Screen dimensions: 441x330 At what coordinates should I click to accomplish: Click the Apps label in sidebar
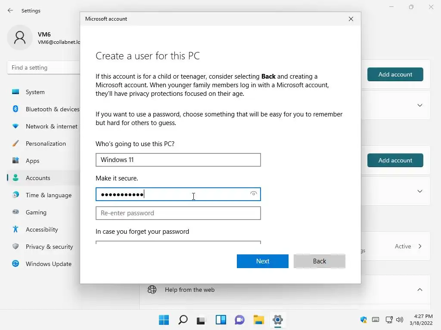click(33, 161)
